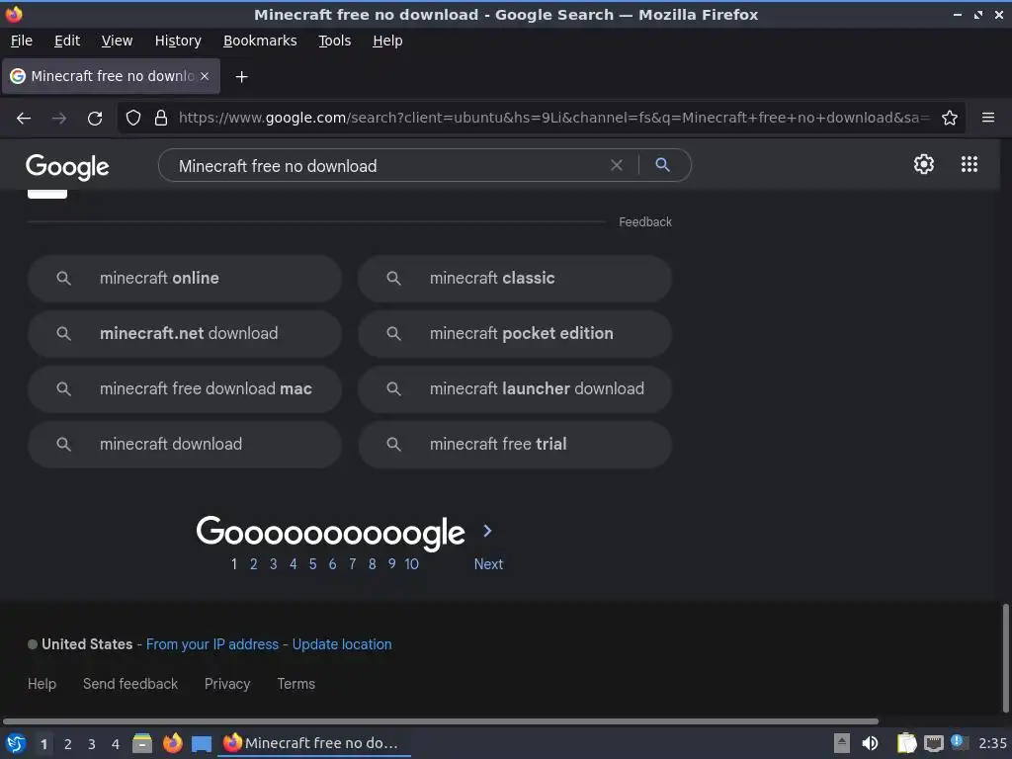Search related term minecraft launcher download

click(515, 388)
